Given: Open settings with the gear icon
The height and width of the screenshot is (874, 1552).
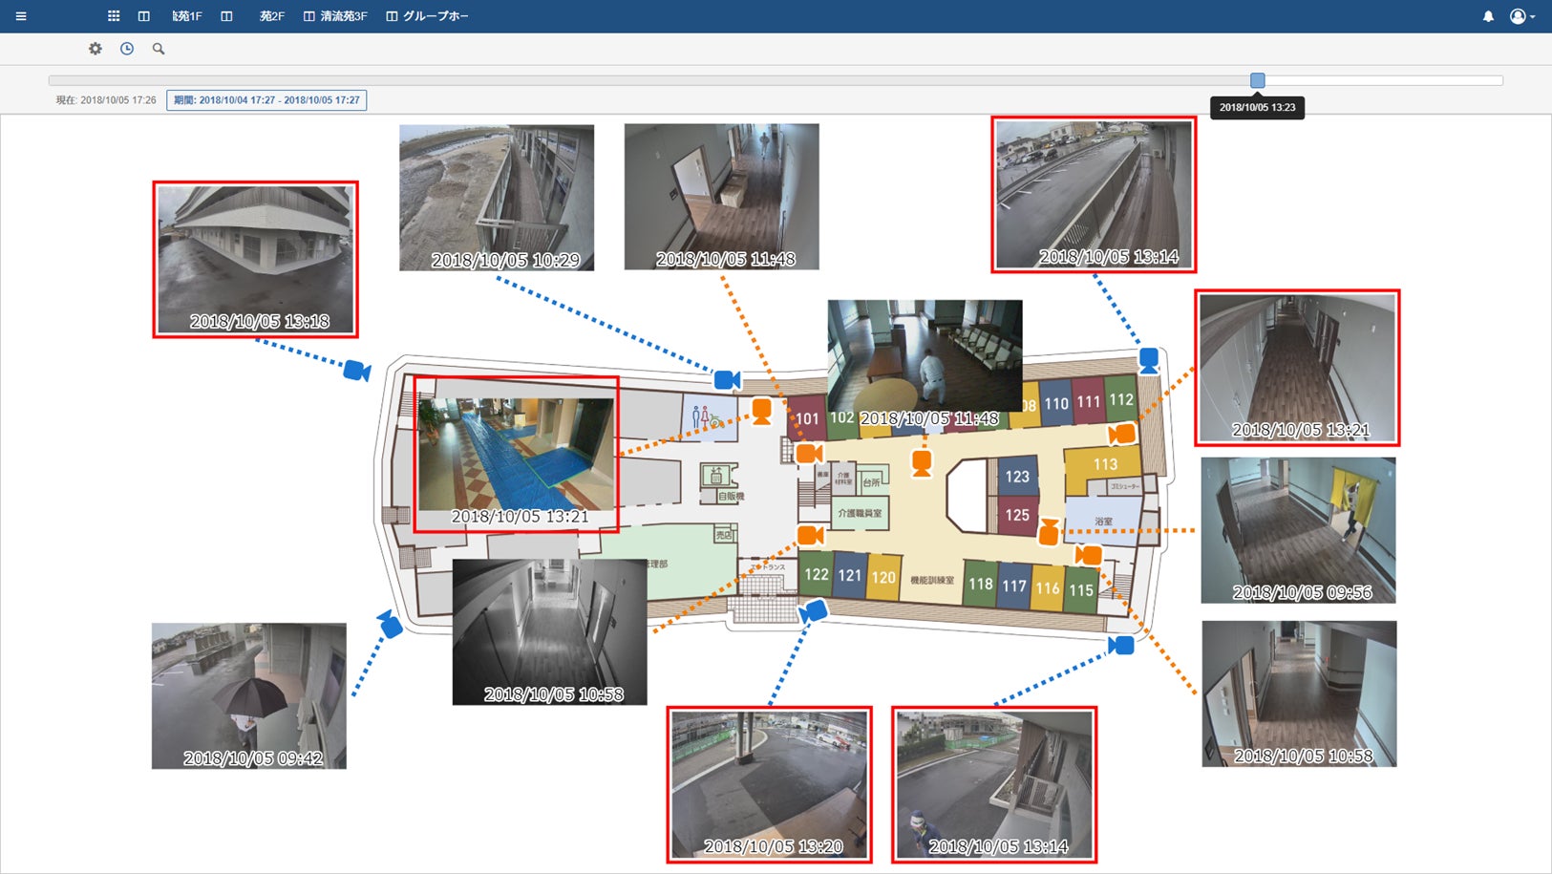Looking at the screenshot, I should point(96,49).
